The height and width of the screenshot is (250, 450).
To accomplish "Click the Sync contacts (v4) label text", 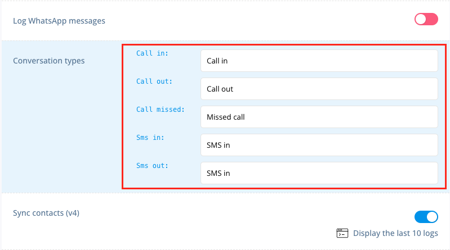I will point(46,213).
